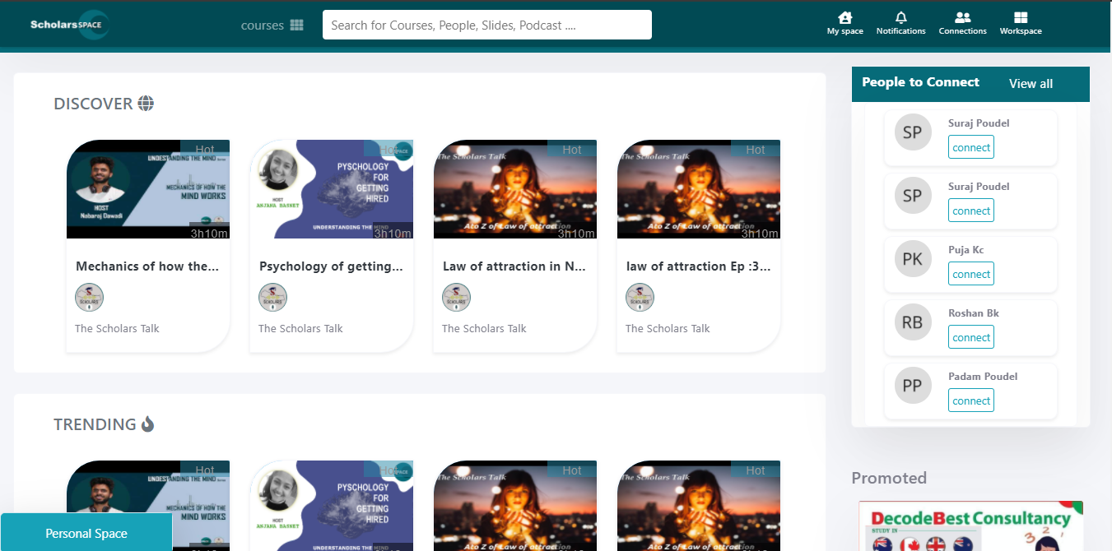Image resolution: width=1112 pixels, height=551 pixels.
Task: Click the courses menu label
Action: tap(262, 25)
